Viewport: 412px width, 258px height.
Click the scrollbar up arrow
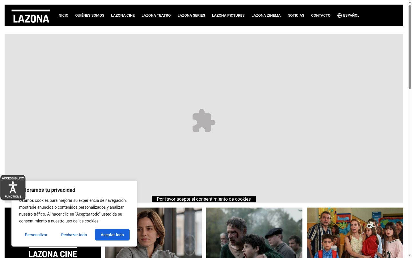point(410,2)
